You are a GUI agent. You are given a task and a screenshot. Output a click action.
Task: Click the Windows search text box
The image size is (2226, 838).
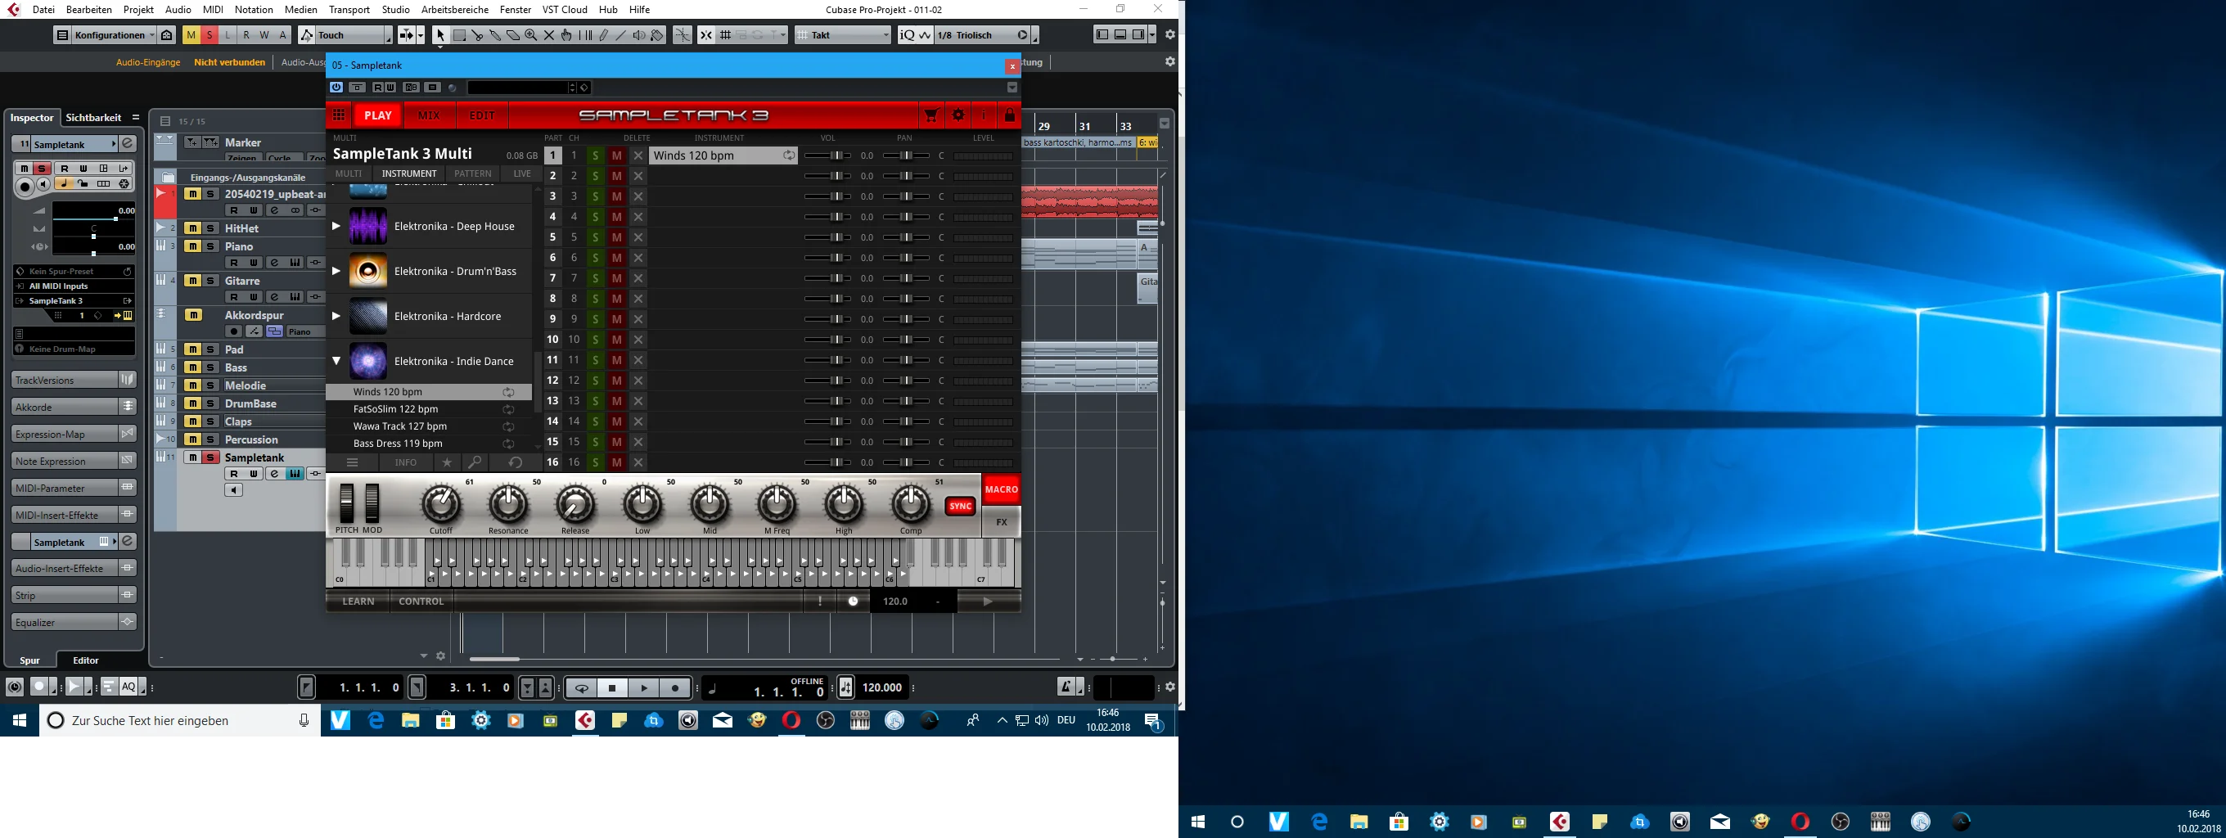click(x=180, y=720)
